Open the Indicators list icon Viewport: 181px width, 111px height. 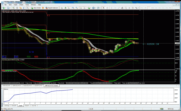point(89,8)
